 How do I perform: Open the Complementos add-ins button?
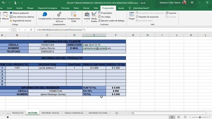[45, 16]
